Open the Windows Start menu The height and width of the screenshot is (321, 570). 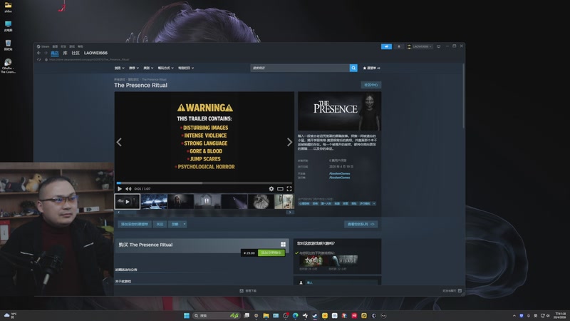[x=187, y=315]
